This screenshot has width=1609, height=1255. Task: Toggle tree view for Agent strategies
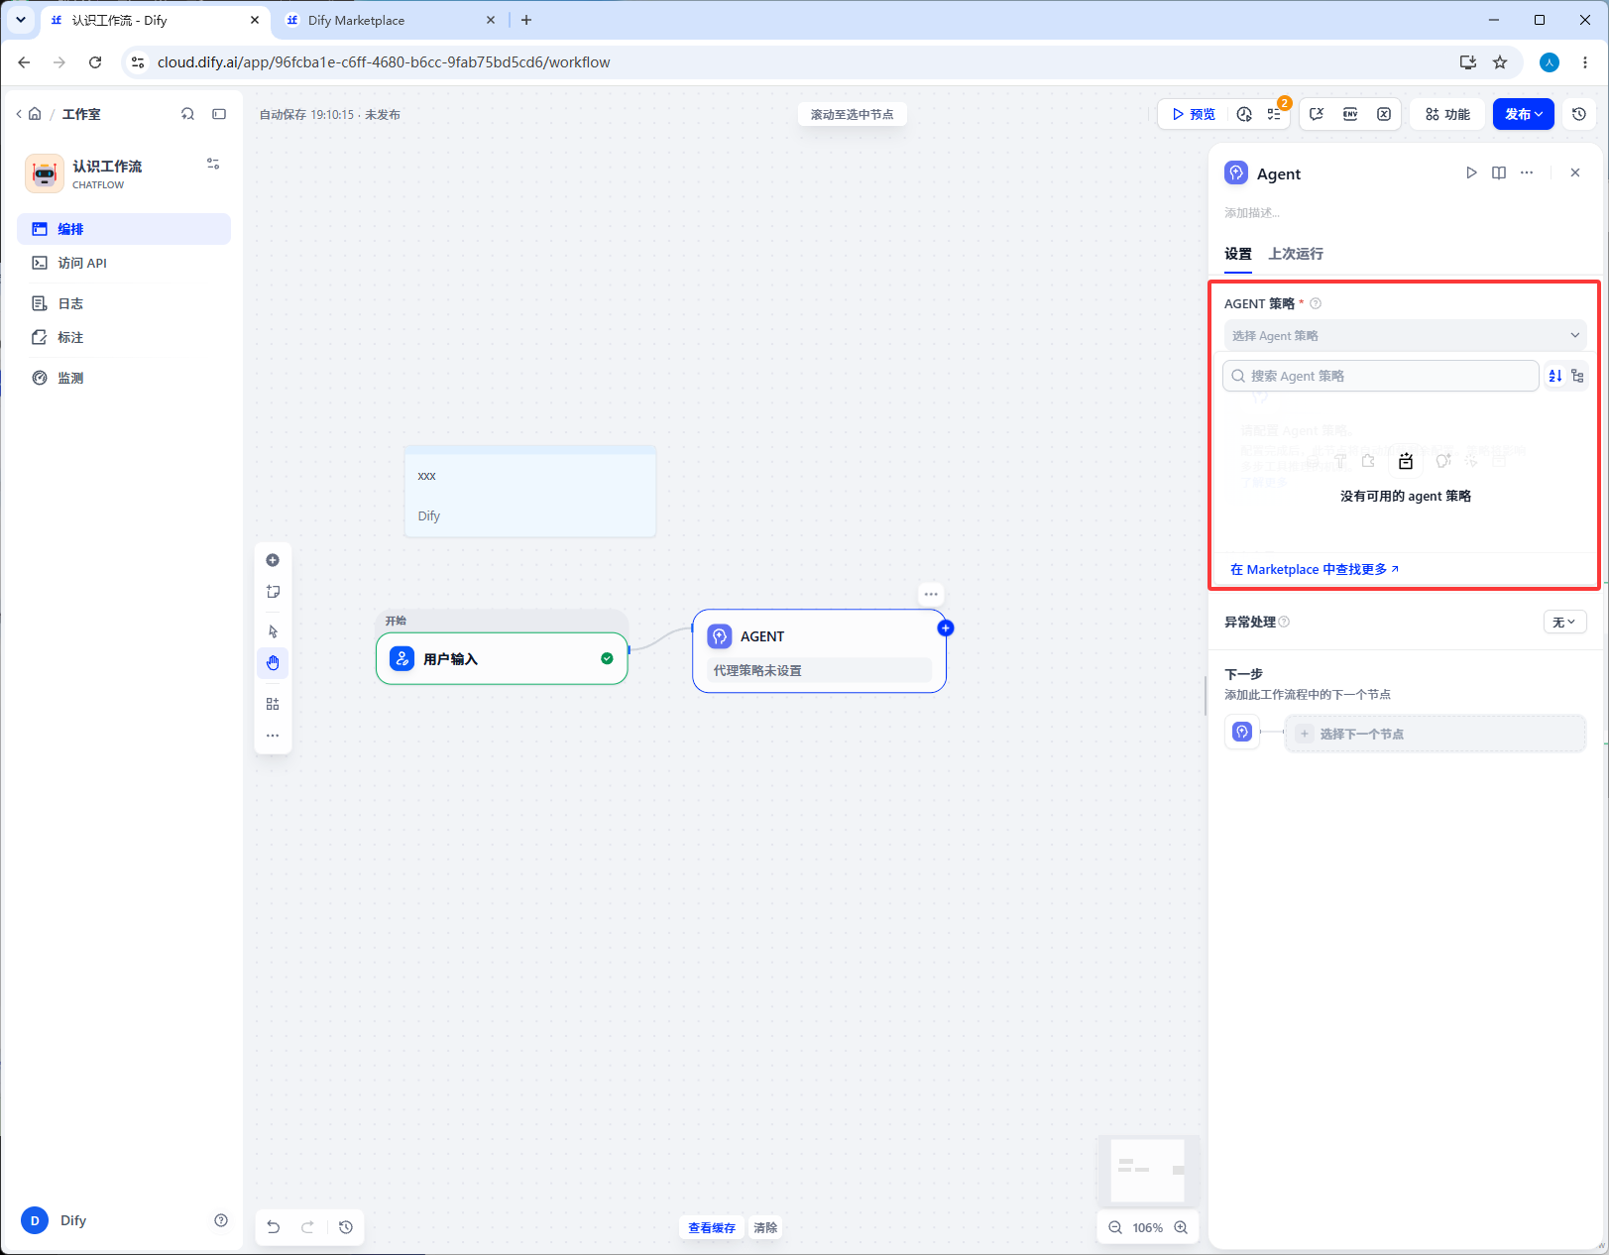point(1577,376)
